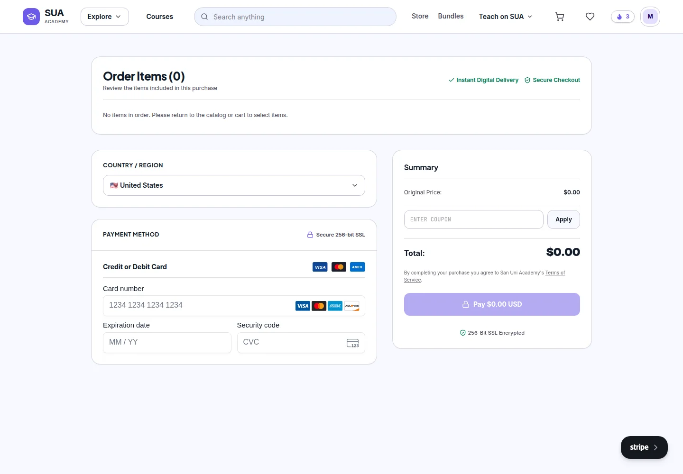
Task: Click the Instant Digital Delivery checkmark
Action: [x=452, y=80]
